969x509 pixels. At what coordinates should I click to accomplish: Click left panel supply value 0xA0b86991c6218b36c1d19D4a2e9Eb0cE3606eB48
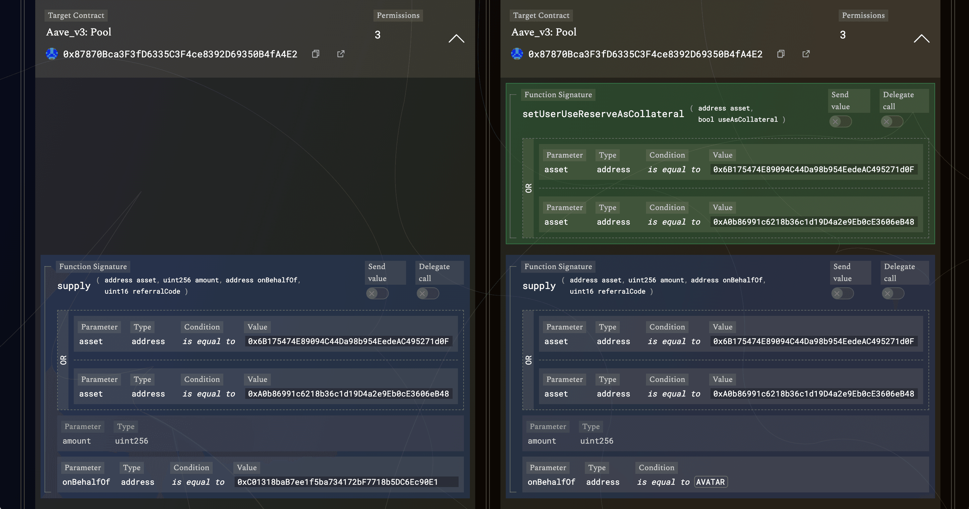[348, 394]
